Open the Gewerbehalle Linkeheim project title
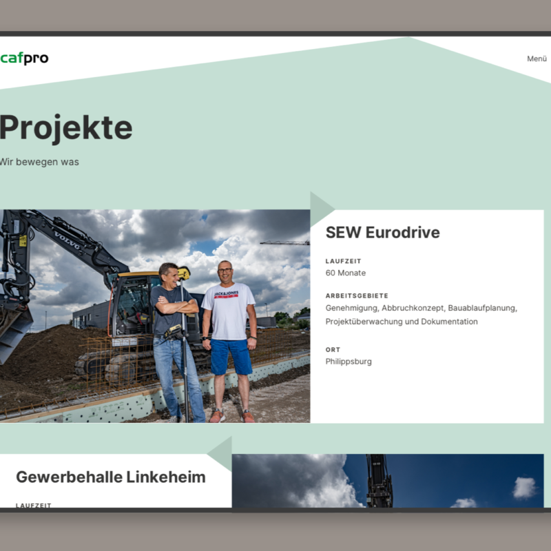This screenshot has height=551, width=551. (x=111, y=477)
